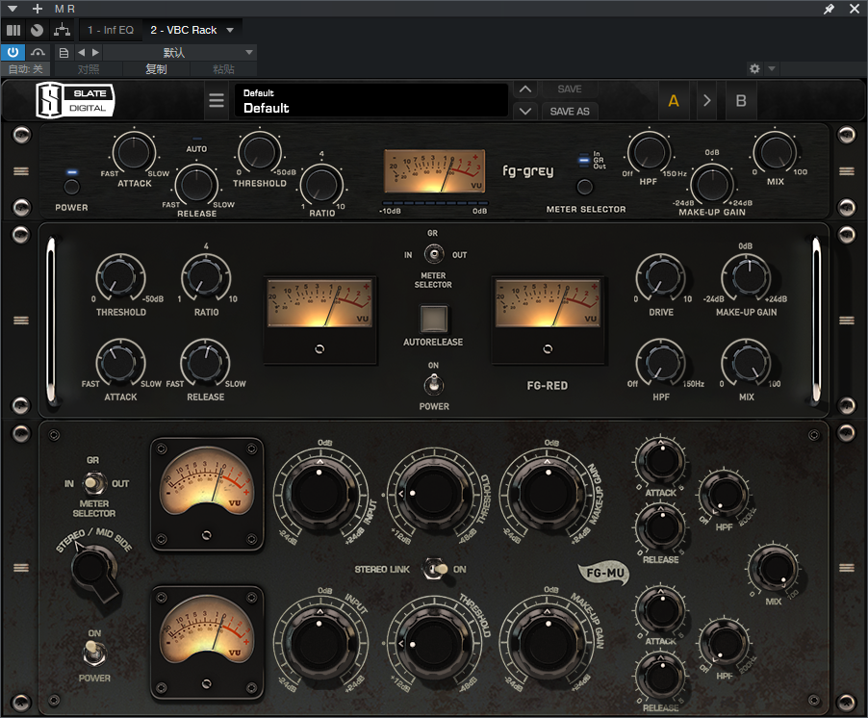Click the automation mode curve icon
Screen dimensions: 868x718
pyautogui.click(x=38, y=53)
